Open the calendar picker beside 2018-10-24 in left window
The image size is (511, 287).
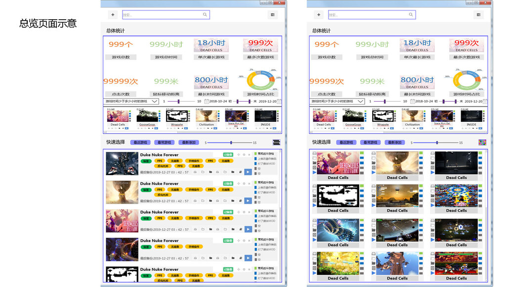pos(206,101)
